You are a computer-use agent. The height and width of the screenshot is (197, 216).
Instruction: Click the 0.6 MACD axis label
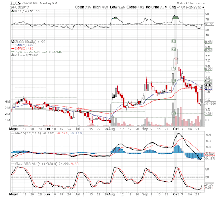pos(208,135)
